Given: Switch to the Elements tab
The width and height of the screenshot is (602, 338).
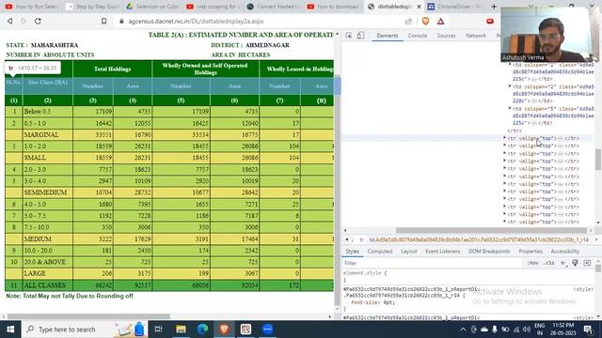Looking at the screenshot, I should (x=387, y=36).
